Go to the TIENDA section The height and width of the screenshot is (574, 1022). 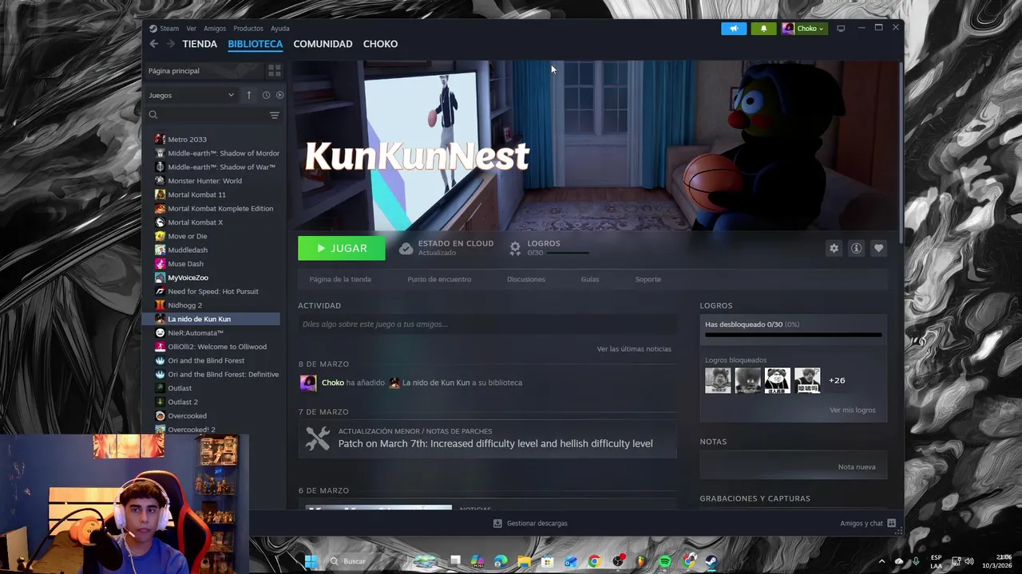200,44
